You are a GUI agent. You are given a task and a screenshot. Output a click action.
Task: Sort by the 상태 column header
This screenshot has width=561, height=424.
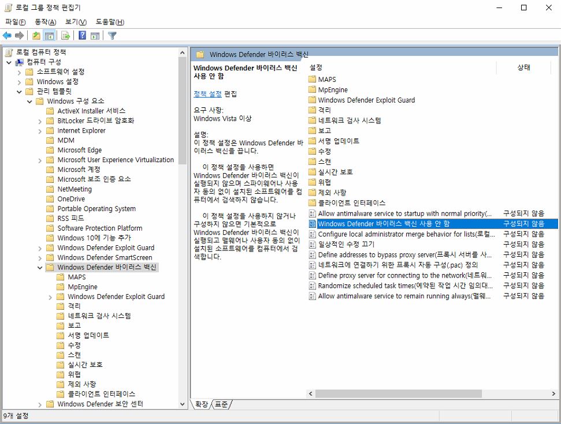click(x=523, y=67)
